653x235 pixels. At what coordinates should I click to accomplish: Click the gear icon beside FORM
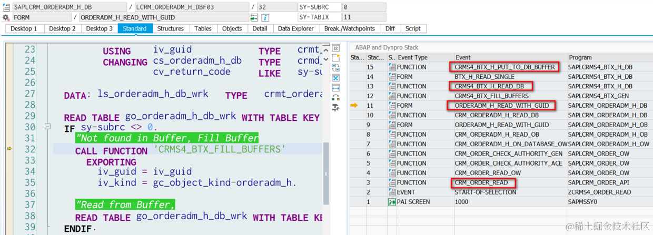pos(6,17)
